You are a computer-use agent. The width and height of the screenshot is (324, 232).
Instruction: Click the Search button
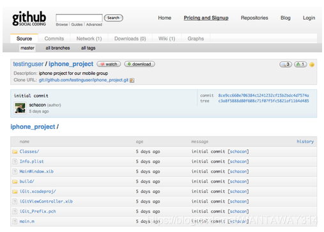tap(113, 18)
